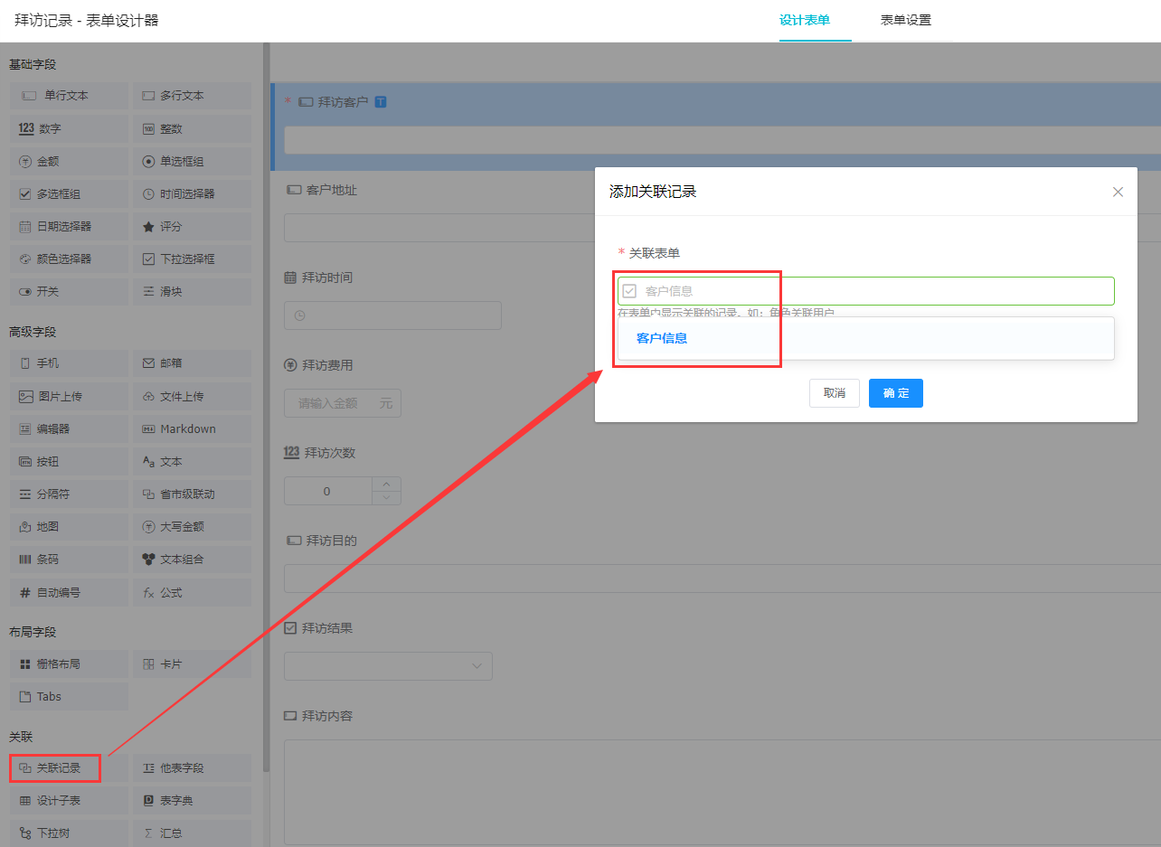Add the 文本 text component
Image resolution: width=1161 pixels, height=847 pixels.
pyautogui.click(x=193, y=461)
